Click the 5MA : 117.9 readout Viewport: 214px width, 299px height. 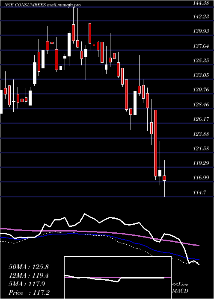pyautogui.click(x=27, y=284)
